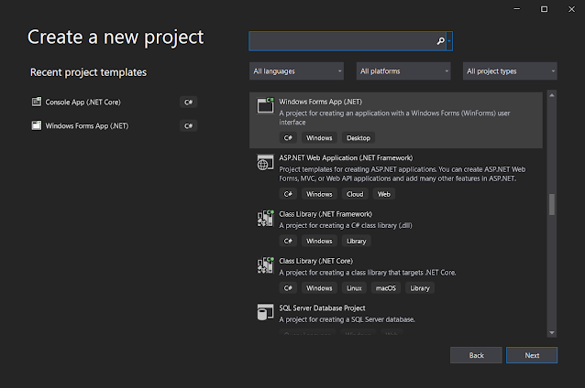Image resolution: width=585 pixels, height=388 pixels.
Task: Open the All project types dropdown
Action: tap(510, 70)
